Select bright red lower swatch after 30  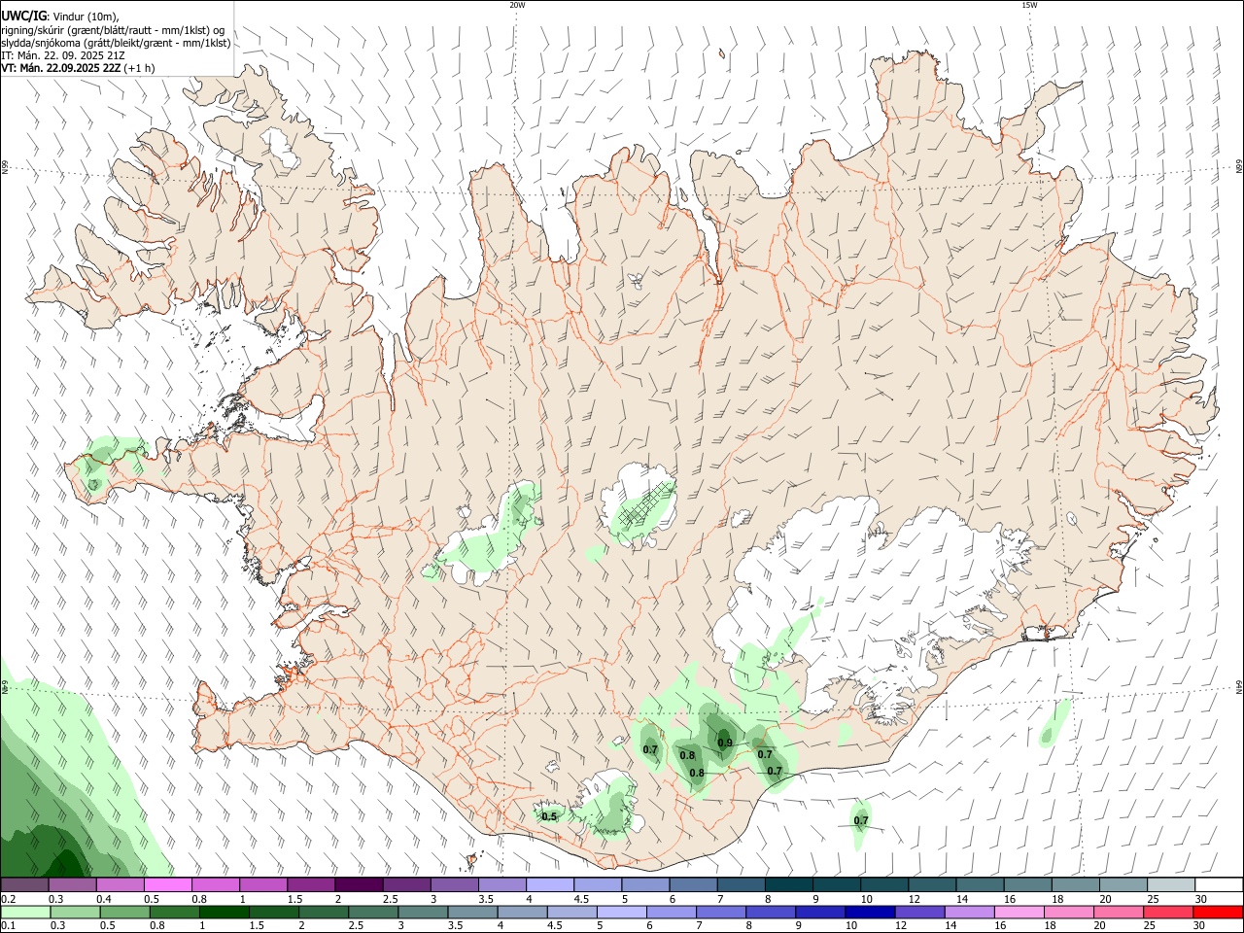[x=1217, y=912]
